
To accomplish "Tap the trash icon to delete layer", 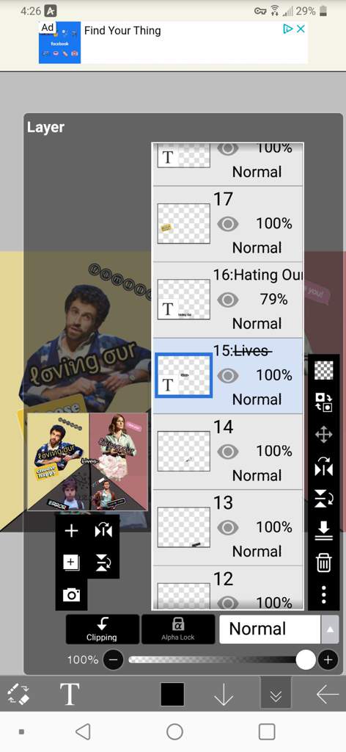I will [324, 562].
